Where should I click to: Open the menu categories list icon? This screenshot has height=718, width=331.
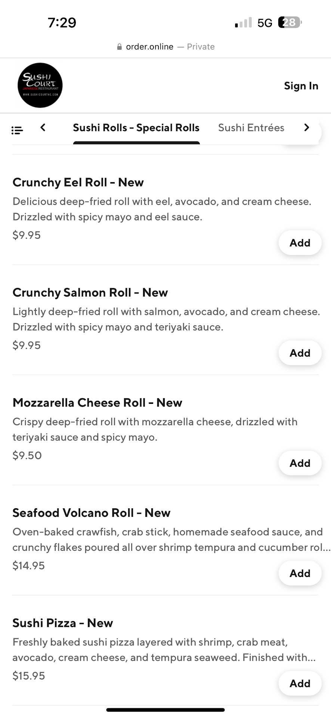point(17,130)
